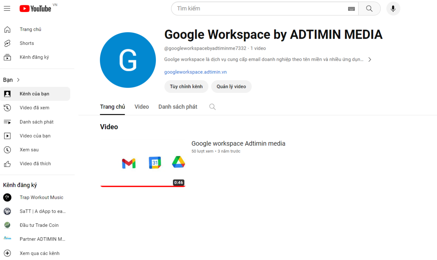437x260 pixels.
Task: Open the hamburger guide menu
Action: coord(7,8)
